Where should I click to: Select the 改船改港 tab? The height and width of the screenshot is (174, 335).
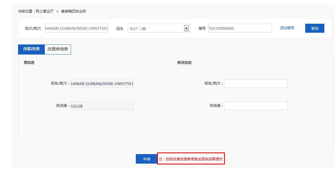[x=31, y=49]
